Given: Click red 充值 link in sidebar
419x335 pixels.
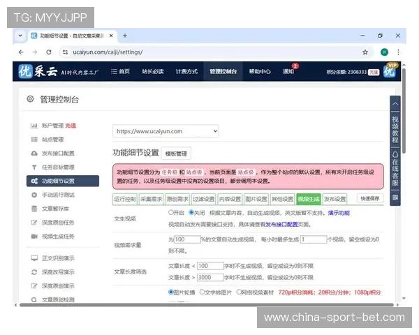Looking at the screenshot, I should coord(71,126).
